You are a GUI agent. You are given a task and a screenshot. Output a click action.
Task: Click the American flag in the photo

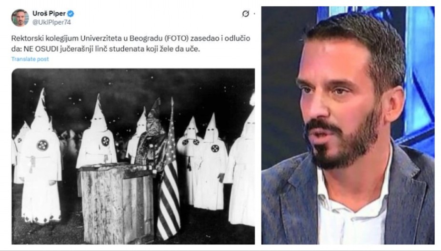click(169, 180)
